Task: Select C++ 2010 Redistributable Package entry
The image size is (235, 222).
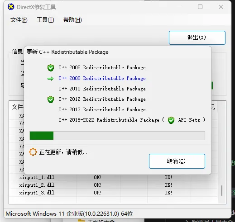Action: coord(102,89)
